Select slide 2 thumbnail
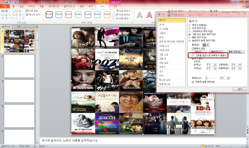The height and width of the screenshot is (148, 249). point(19,66)
